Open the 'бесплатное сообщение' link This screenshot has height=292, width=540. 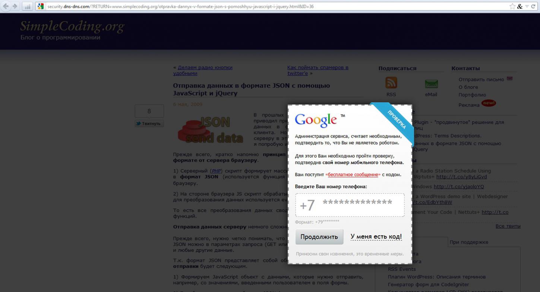tap(353, 174)
